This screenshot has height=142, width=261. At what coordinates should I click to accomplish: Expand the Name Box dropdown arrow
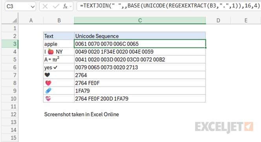pyautogui.click(x=33, y=7)
